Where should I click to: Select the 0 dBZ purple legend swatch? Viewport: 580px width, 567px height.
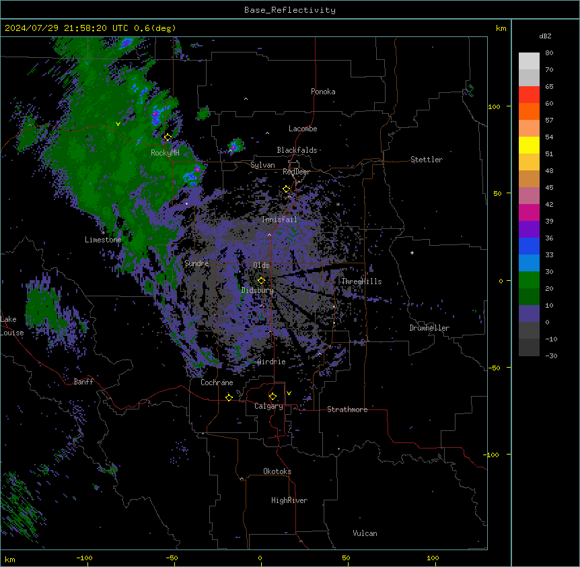(x=529, y=314)
